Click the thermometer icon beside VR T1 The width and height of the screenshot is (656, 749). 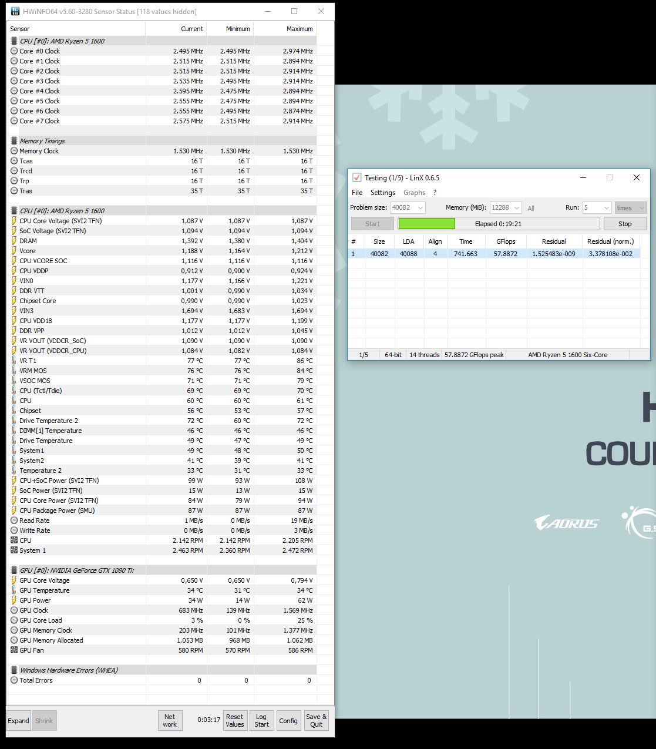14,361
